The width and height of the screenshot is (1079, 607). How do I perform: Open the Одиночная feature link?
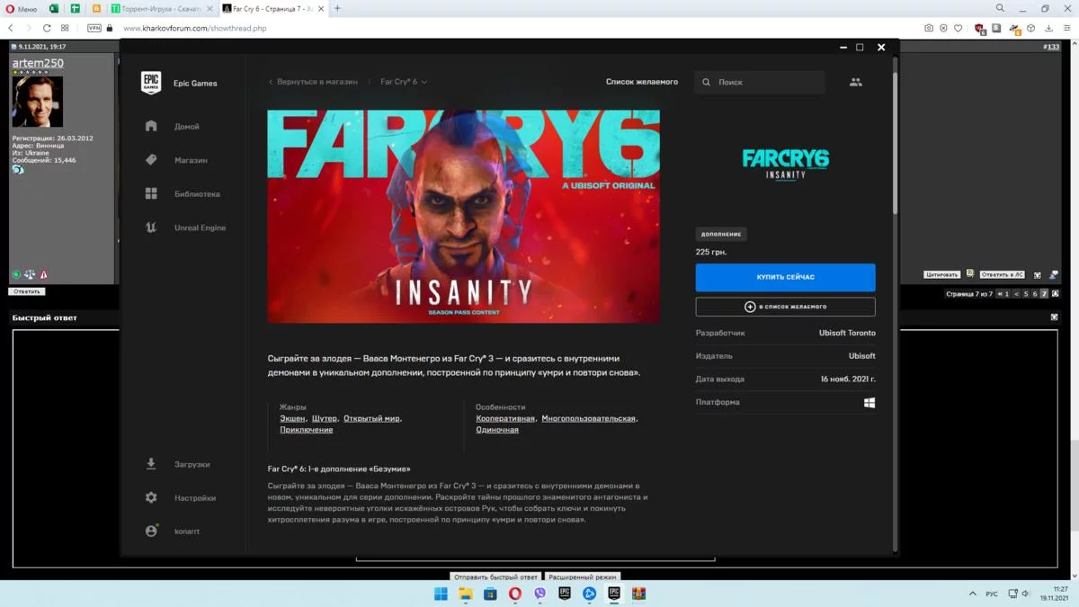(497, 430)
